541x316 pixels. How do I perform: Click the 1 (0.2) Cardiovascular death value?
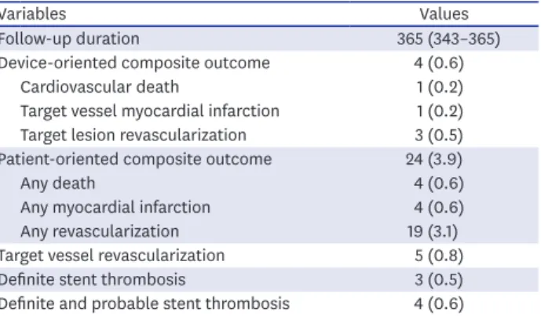pyautogui.click(x=440, y=87)
